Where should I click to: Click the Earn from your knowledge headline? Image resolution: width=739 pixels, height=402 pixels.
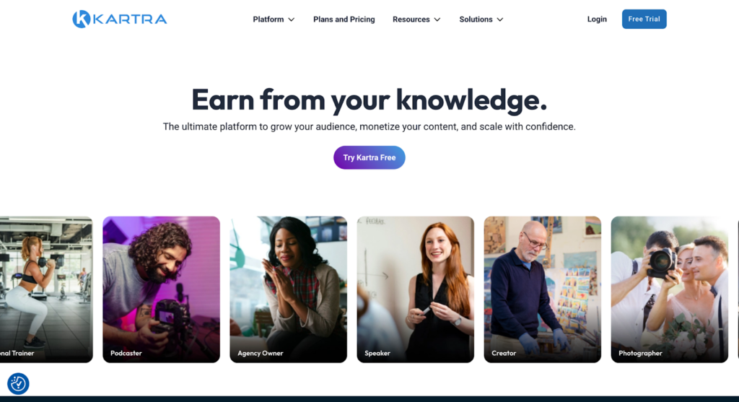(369, 100)
